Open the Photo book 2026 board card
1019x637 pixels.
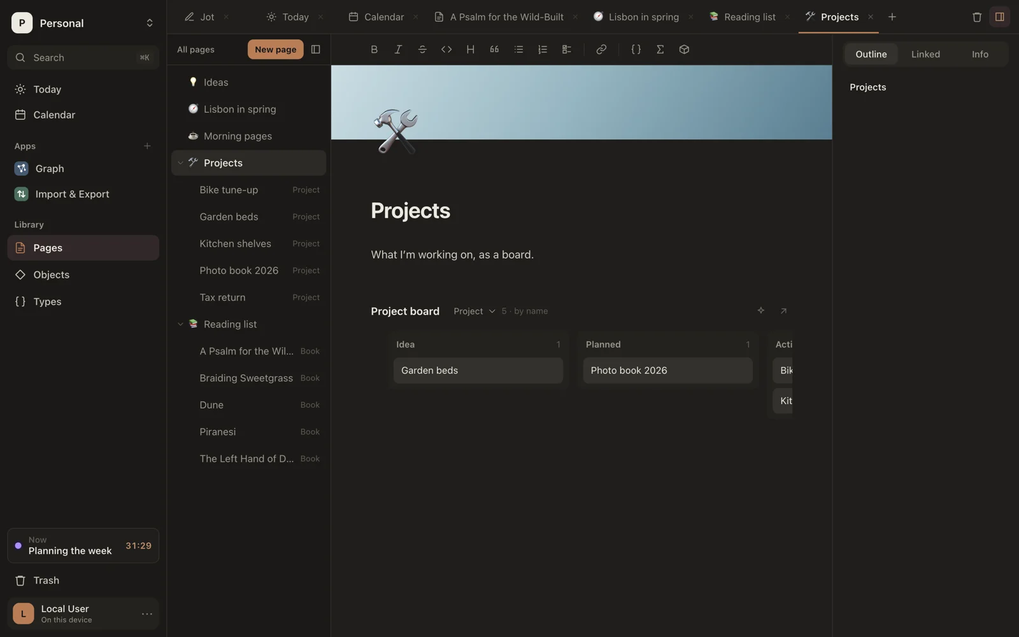point(668,371)
